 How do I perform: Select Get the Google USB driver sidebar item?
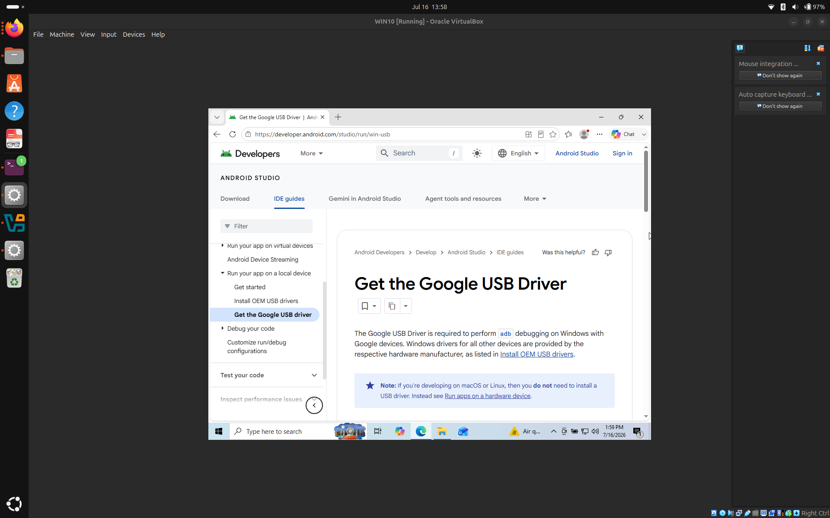(265, 315)
